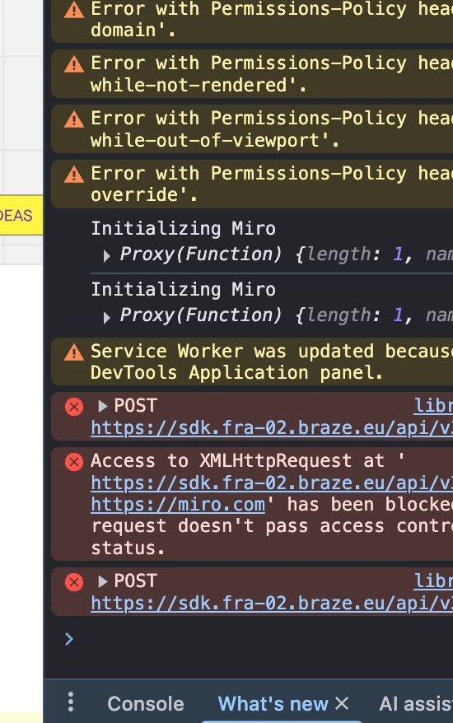This screenshot has height=723, width=453.
Task: Close the What's new tab
Action: [342, 703]
